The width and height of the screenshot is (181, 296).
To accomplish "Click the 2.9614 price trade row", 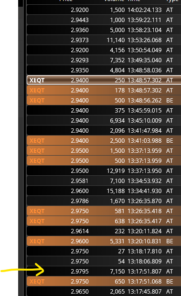I will tap(104, 231).
